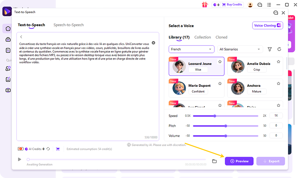
Task: Open the All Scenarios dropdown
Action: [x=240, y=49]
